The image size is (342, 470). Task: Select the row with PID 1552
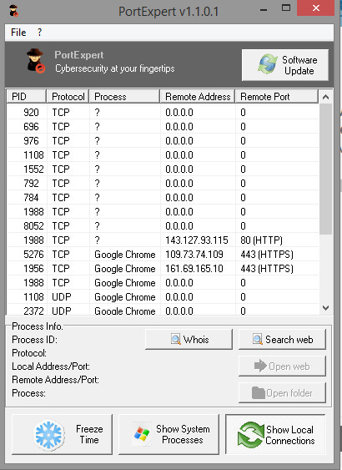click(x=163, y=169)
